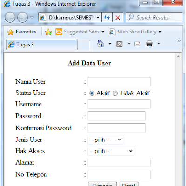Click the Status User label

(30, 93)
